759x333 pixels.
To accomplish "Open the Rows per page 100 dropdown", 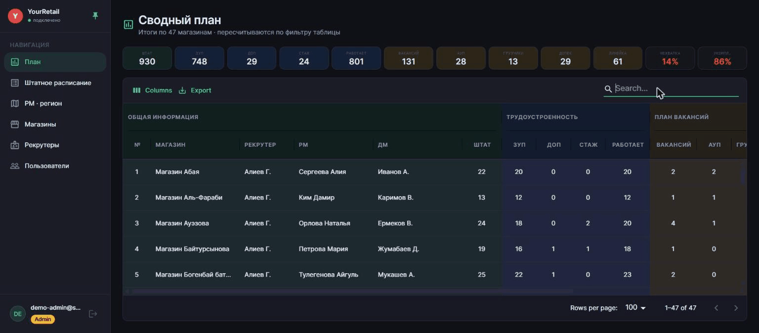I will coord(635,308).
